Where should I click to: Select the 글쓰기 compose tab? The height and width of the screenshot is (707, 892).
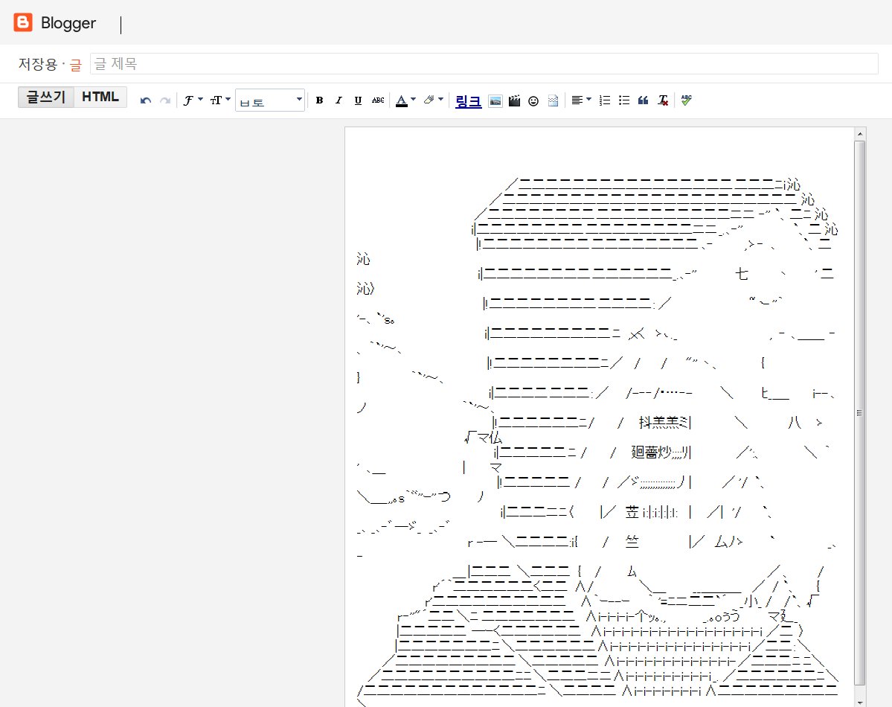pyautogui.click(x=46, y=97)
